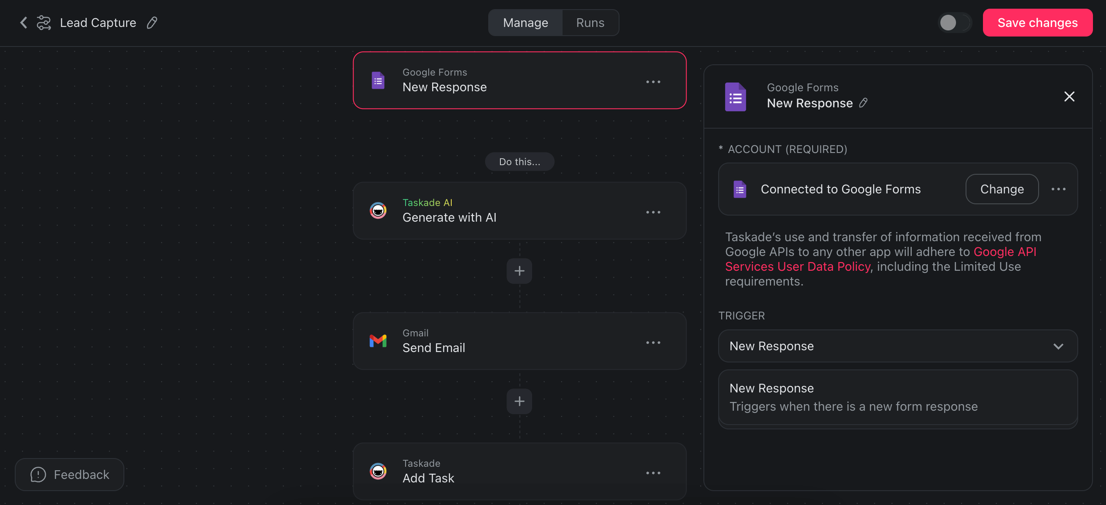1106x505 pixels.
Task: Click the Gmail icon on Send Email step
Action: click(378, 341)
